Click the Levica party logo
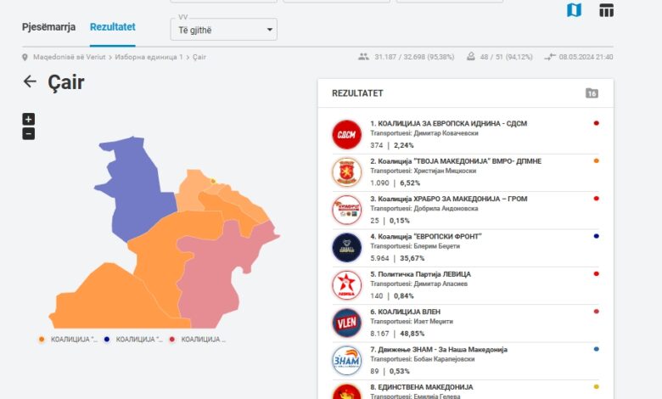 346,285
